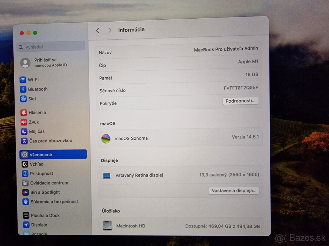Go back with the left chevron
This screenshot has height=246, width=329.
[x=98, y=31]
